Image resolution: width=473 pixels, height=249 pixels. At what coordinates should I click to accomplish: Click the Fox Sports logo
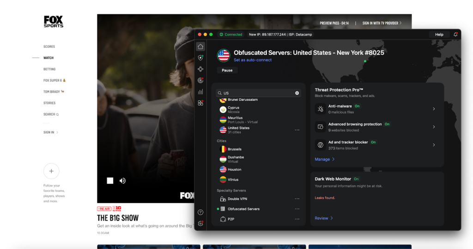click(x=54, y=22)
